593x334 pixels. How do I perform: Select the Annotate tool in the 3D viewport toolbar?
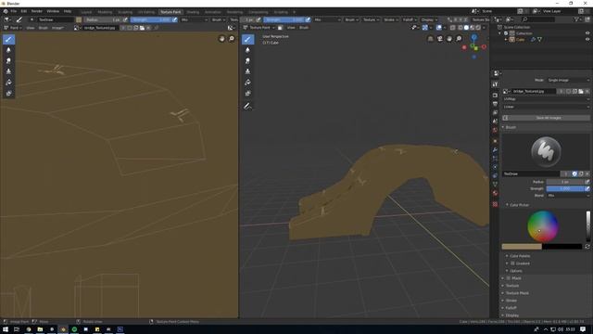point(247,107)
